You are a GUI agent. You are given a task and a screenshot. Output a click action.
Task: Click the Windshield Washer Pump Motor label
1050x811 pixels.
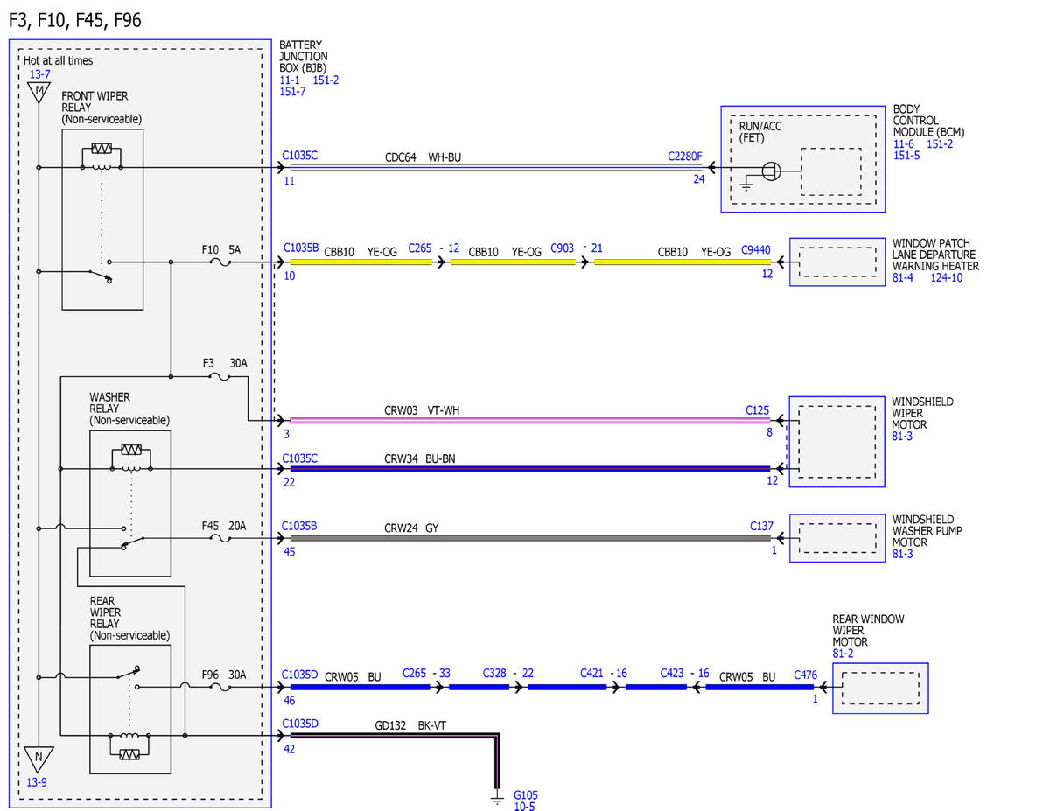click(x=928, y=531)
